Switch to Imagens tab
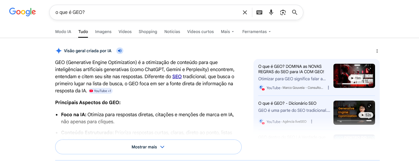Screen dimensions: 419x164 pyautogui.click(x=103, y=32)
